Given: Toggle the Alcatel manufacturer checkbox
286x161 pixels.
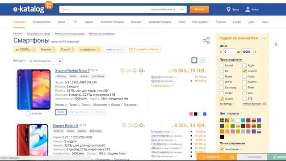Looking at the screenshot, I should tap(222, 65).
